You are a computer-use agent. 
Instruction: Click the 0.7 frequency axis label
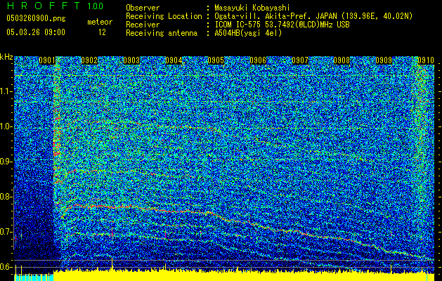pos(6,232)
